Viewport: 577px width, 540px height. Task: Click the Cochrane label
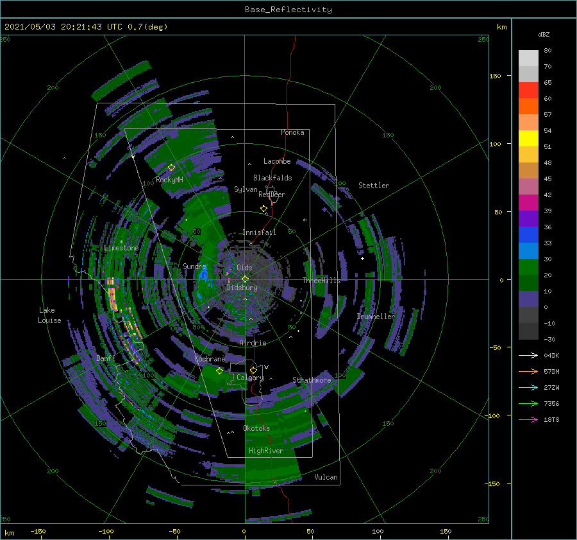pyautogui.click(x=210, y=359)
